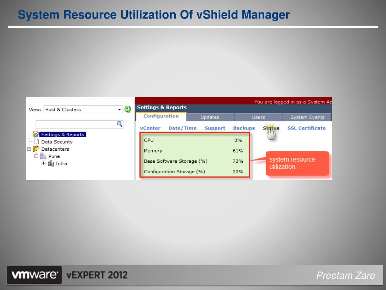Click the Memory 61% value
386x290 pixels.
(x=238, y=151)
